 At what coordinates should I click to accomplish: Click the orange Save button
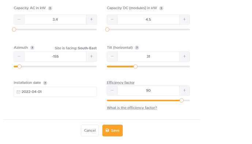pyautogui.click(x=113, y=131)
